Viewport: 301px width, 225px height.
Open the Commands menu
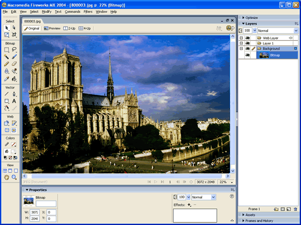pyautogui.click(x=73, y=12)
